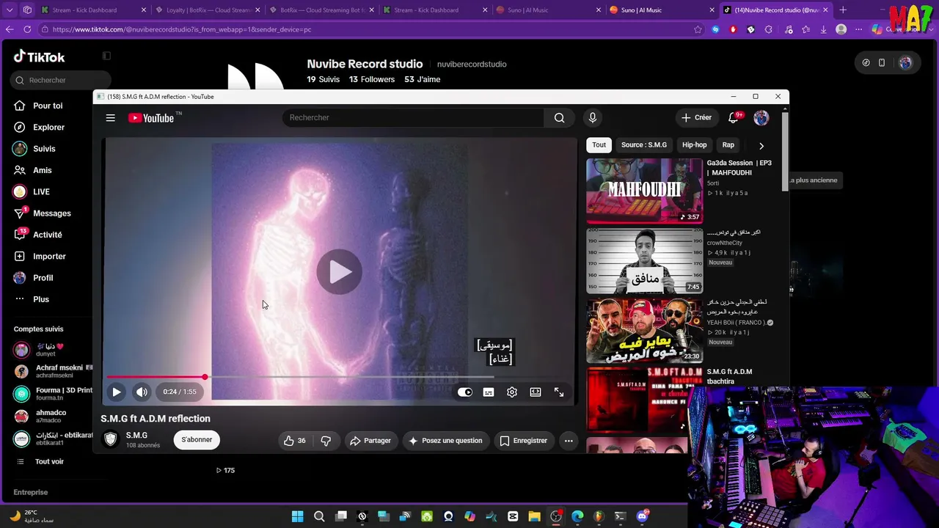939x528 pixels.
Task: Like the video with thumbs-up button
Action: click(x=295, y=441)
